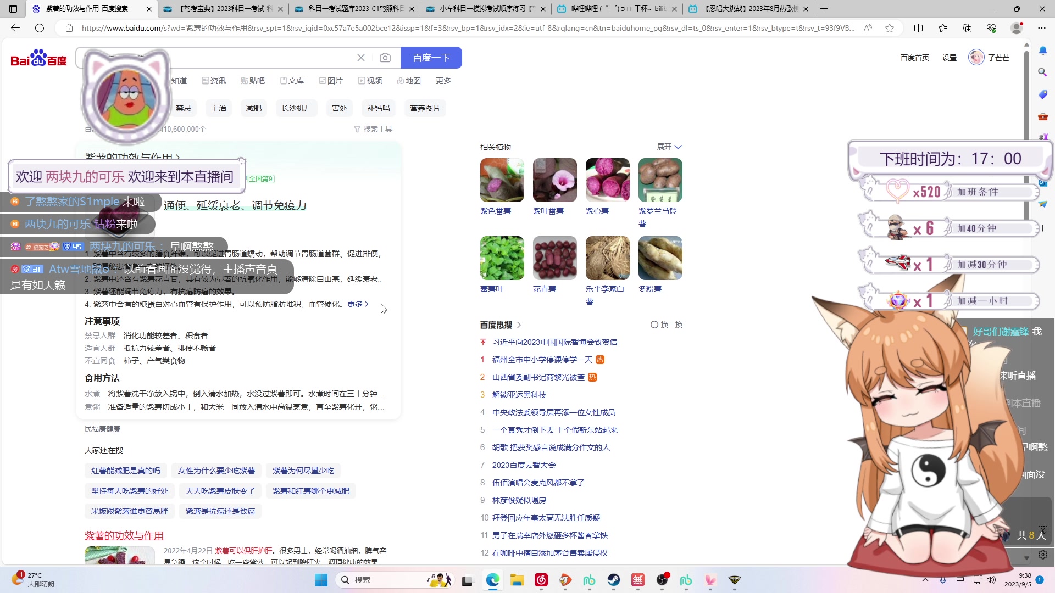This screenshot has height=593, width=1055.
Task: Open the Edge sidebar settings gear
Action: coord(1043,555)
